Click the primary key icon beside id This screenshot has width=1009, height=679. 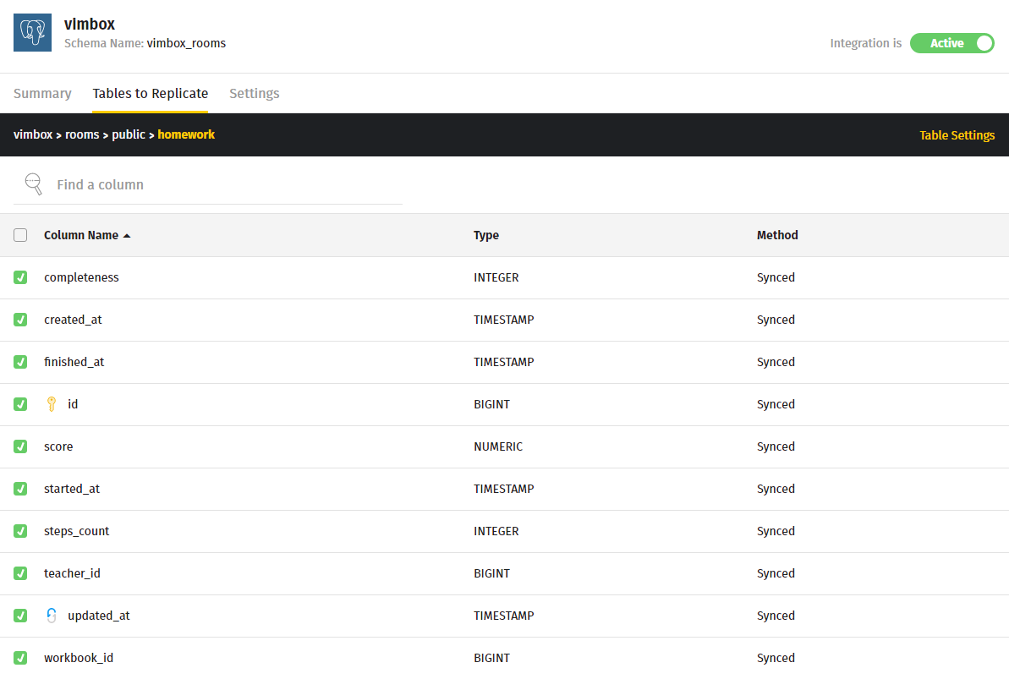click(52, 404)
